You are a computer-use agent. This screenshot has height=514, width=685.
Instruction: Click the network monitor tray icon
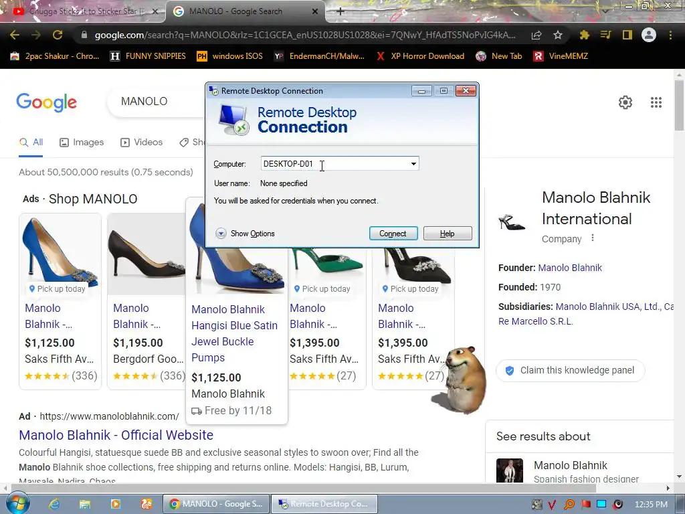[601, 505]
